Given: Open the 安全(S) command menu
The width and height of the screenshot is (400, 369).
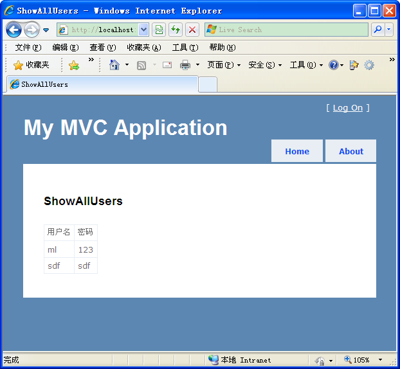Looking at the screenshot, I should [265, 65].
